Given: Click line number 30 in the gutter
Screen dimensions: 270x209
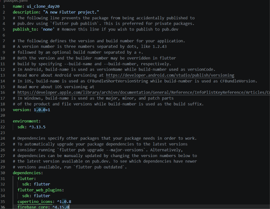Looking at the screenshot, I should [x=3, y=173].
